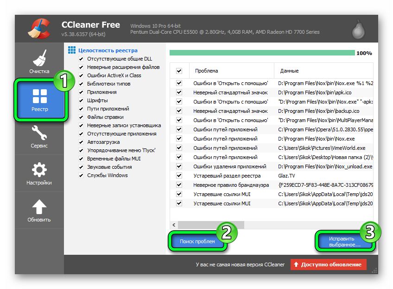The height and width of the screenshot is (289, 393).
Task: Uncheck Службы Windows option
Action: point(81,176)
